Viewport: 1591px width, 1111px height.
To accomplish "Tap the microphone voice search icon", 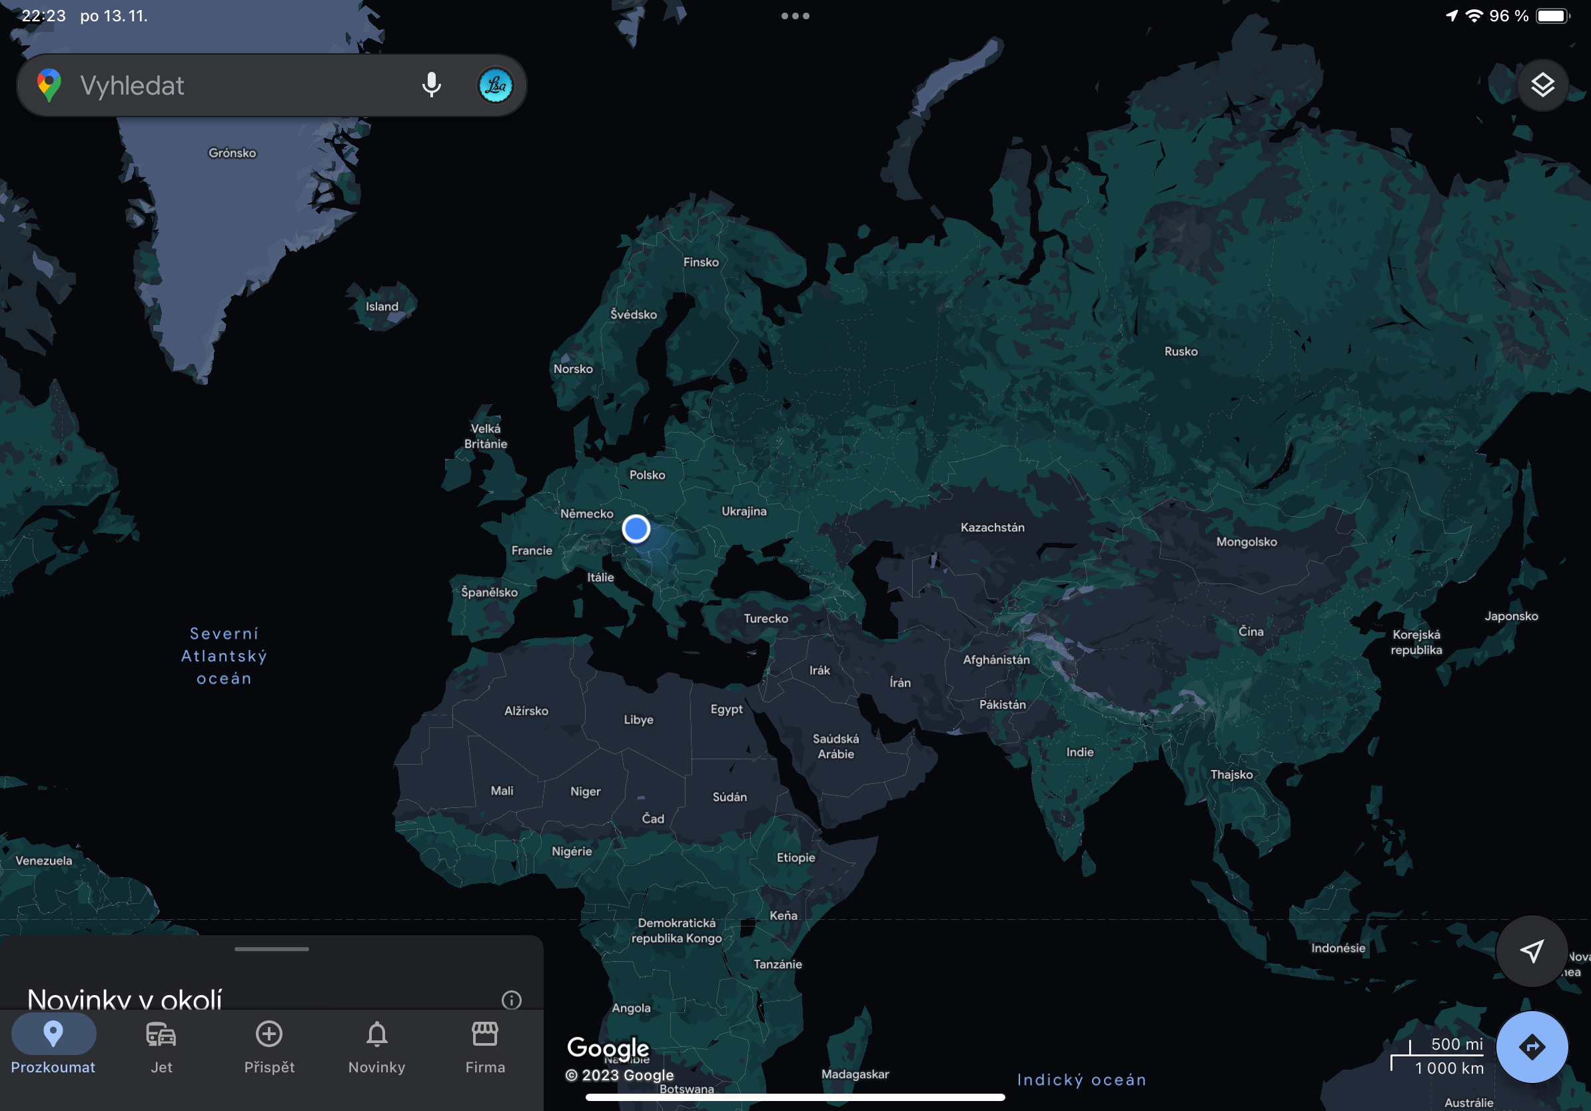I will pyautogui.click(x=431, y=85).
